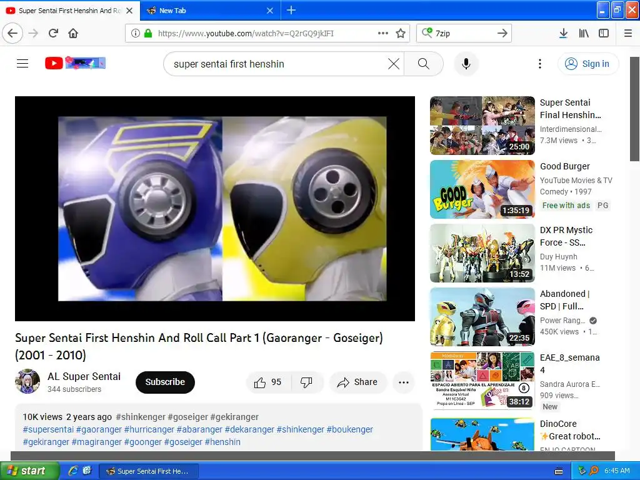Click the browser forward arrow
The width and height of the screenshot is (640, 480).
pyautogui.click(x=34, y=33)
